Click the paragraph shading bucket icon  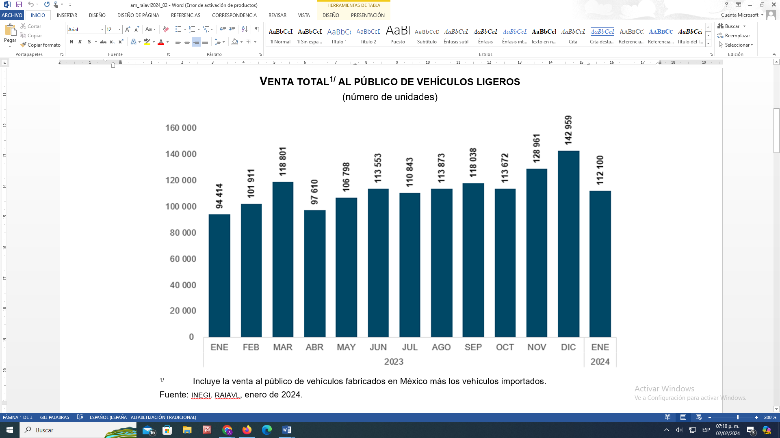coord(235,42)
